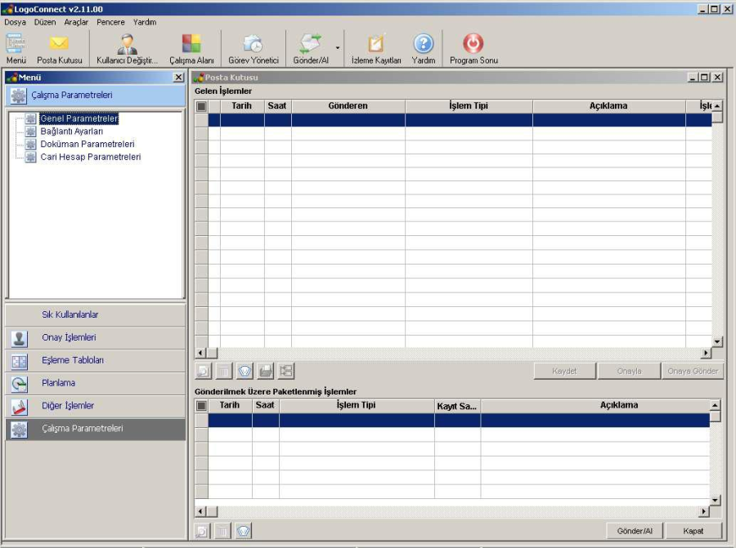The width and height of the screenshot is (736, 548).
Task: Click the Diğer İşlemler knife icon
Action: pos(20,407)
